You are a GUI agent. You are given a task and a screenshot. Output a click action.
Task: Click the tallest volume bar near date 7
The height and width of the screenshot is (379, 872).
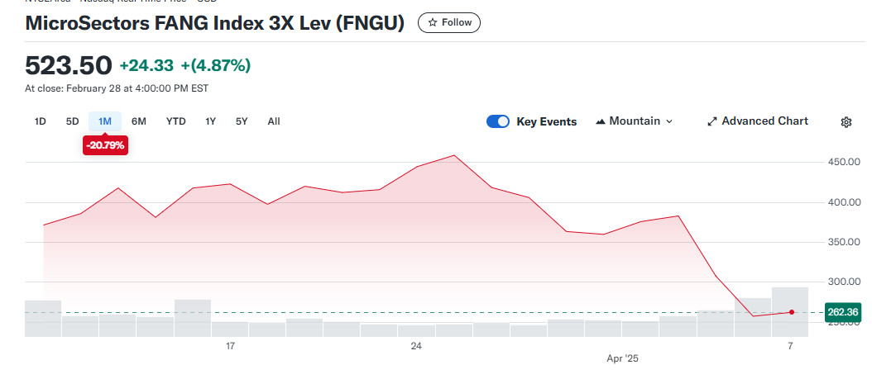tap(790, 312)
